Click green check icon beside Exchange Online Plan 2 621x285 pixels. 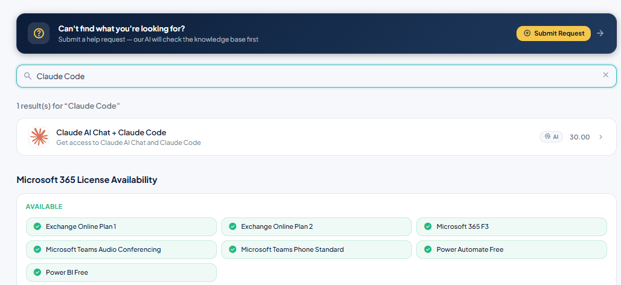point(233,226)
